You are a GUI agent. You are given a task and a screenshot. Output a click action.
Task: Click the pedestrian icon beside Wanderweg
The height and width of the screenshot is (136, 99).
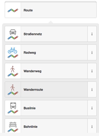click(13, 69)
